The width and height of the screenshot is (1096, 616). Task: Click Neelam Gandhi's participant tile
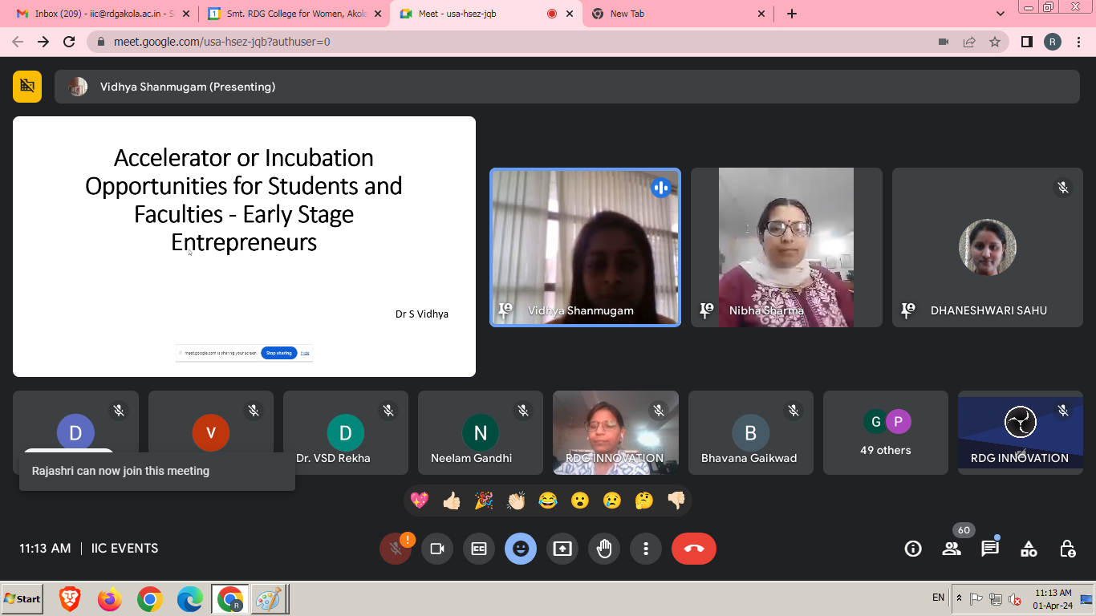tap(481, 432)
